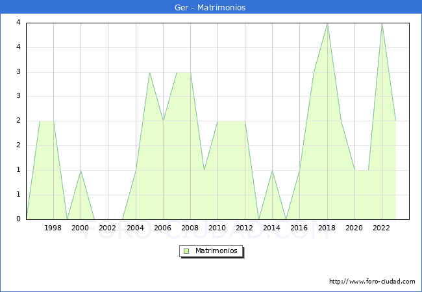The image size is (422, 292).
Task: Click the 2022 peak data point
Action: point(382,24)
